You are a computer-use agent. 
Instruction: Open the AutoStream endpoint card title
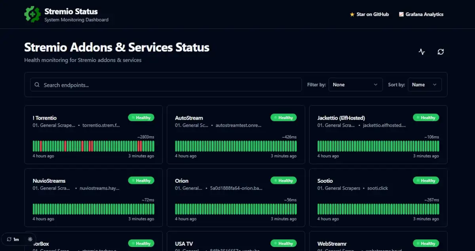[189, 118]
